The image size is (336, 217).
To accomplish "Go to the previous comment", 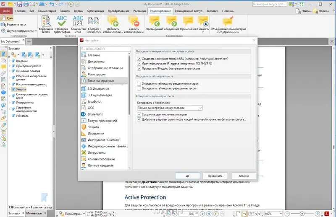I will (x=154, y=23).
